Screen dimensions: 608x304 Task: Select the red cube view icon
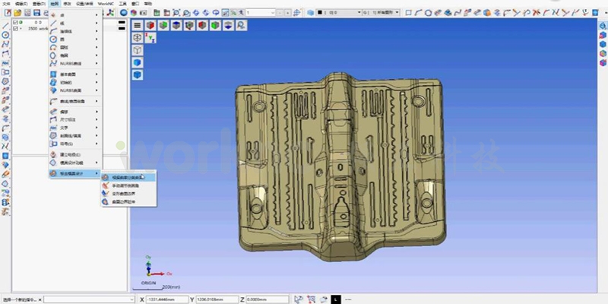[x=150, y=25]
